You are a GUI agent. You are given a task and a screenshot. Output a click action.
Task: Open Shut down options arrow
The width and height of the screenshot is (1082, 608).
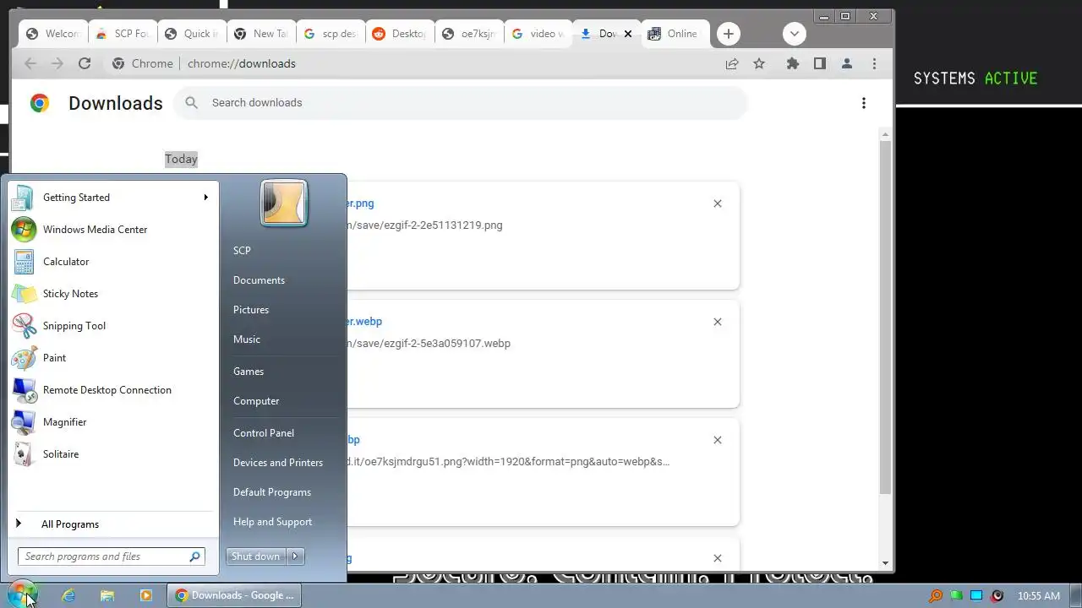point(295,556)
